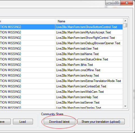Click the Load button
The width and height of the screenshot is (135, 133).
click(23, 122)
